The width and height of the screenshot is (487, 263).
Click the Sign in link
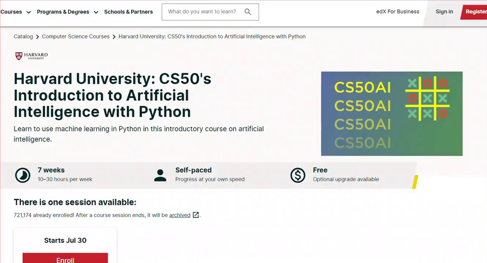tap(444, 12)
